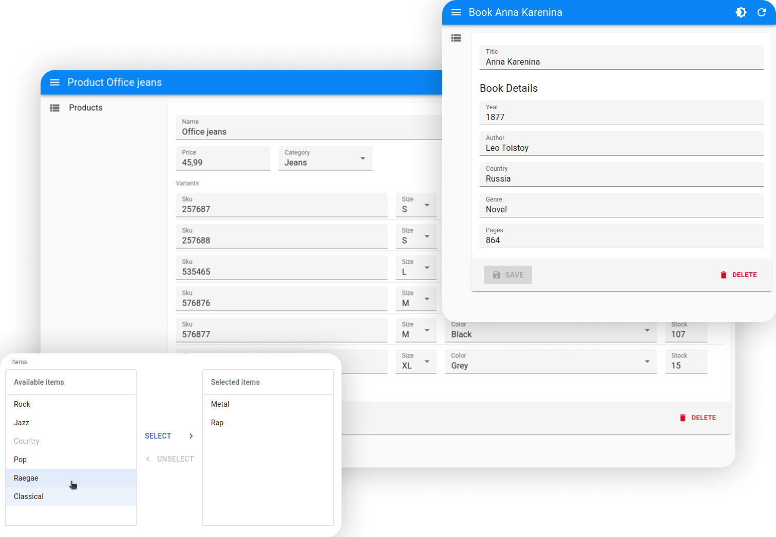Screen dimensions: 776x537
Task: Select Rap in Selected items
Action: 268,423
